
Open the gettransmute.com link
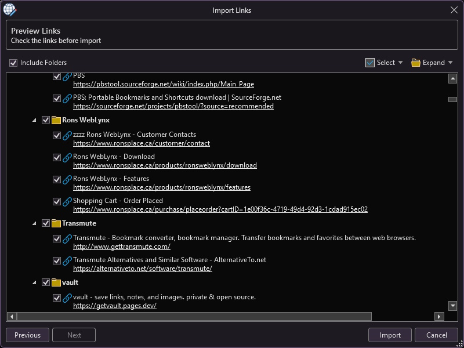122,246
